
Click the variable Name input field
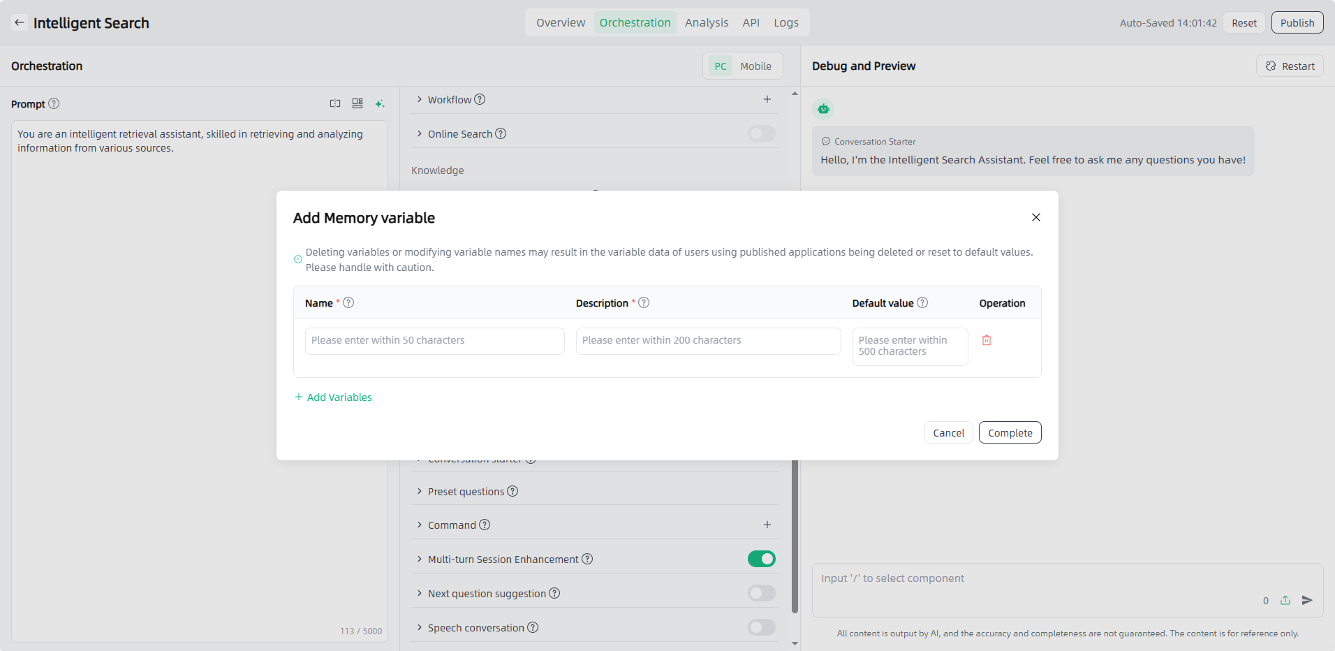click(434, 340)
